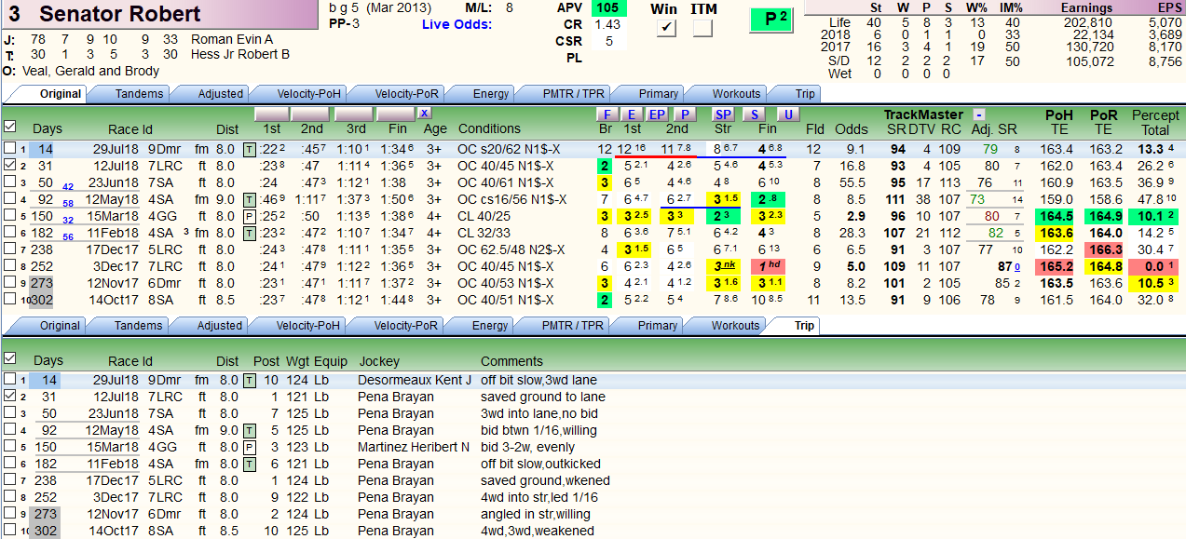Click the T marker in the upper 12May18 4SA row
The image size is (1186, 539).
click(249, 199)
